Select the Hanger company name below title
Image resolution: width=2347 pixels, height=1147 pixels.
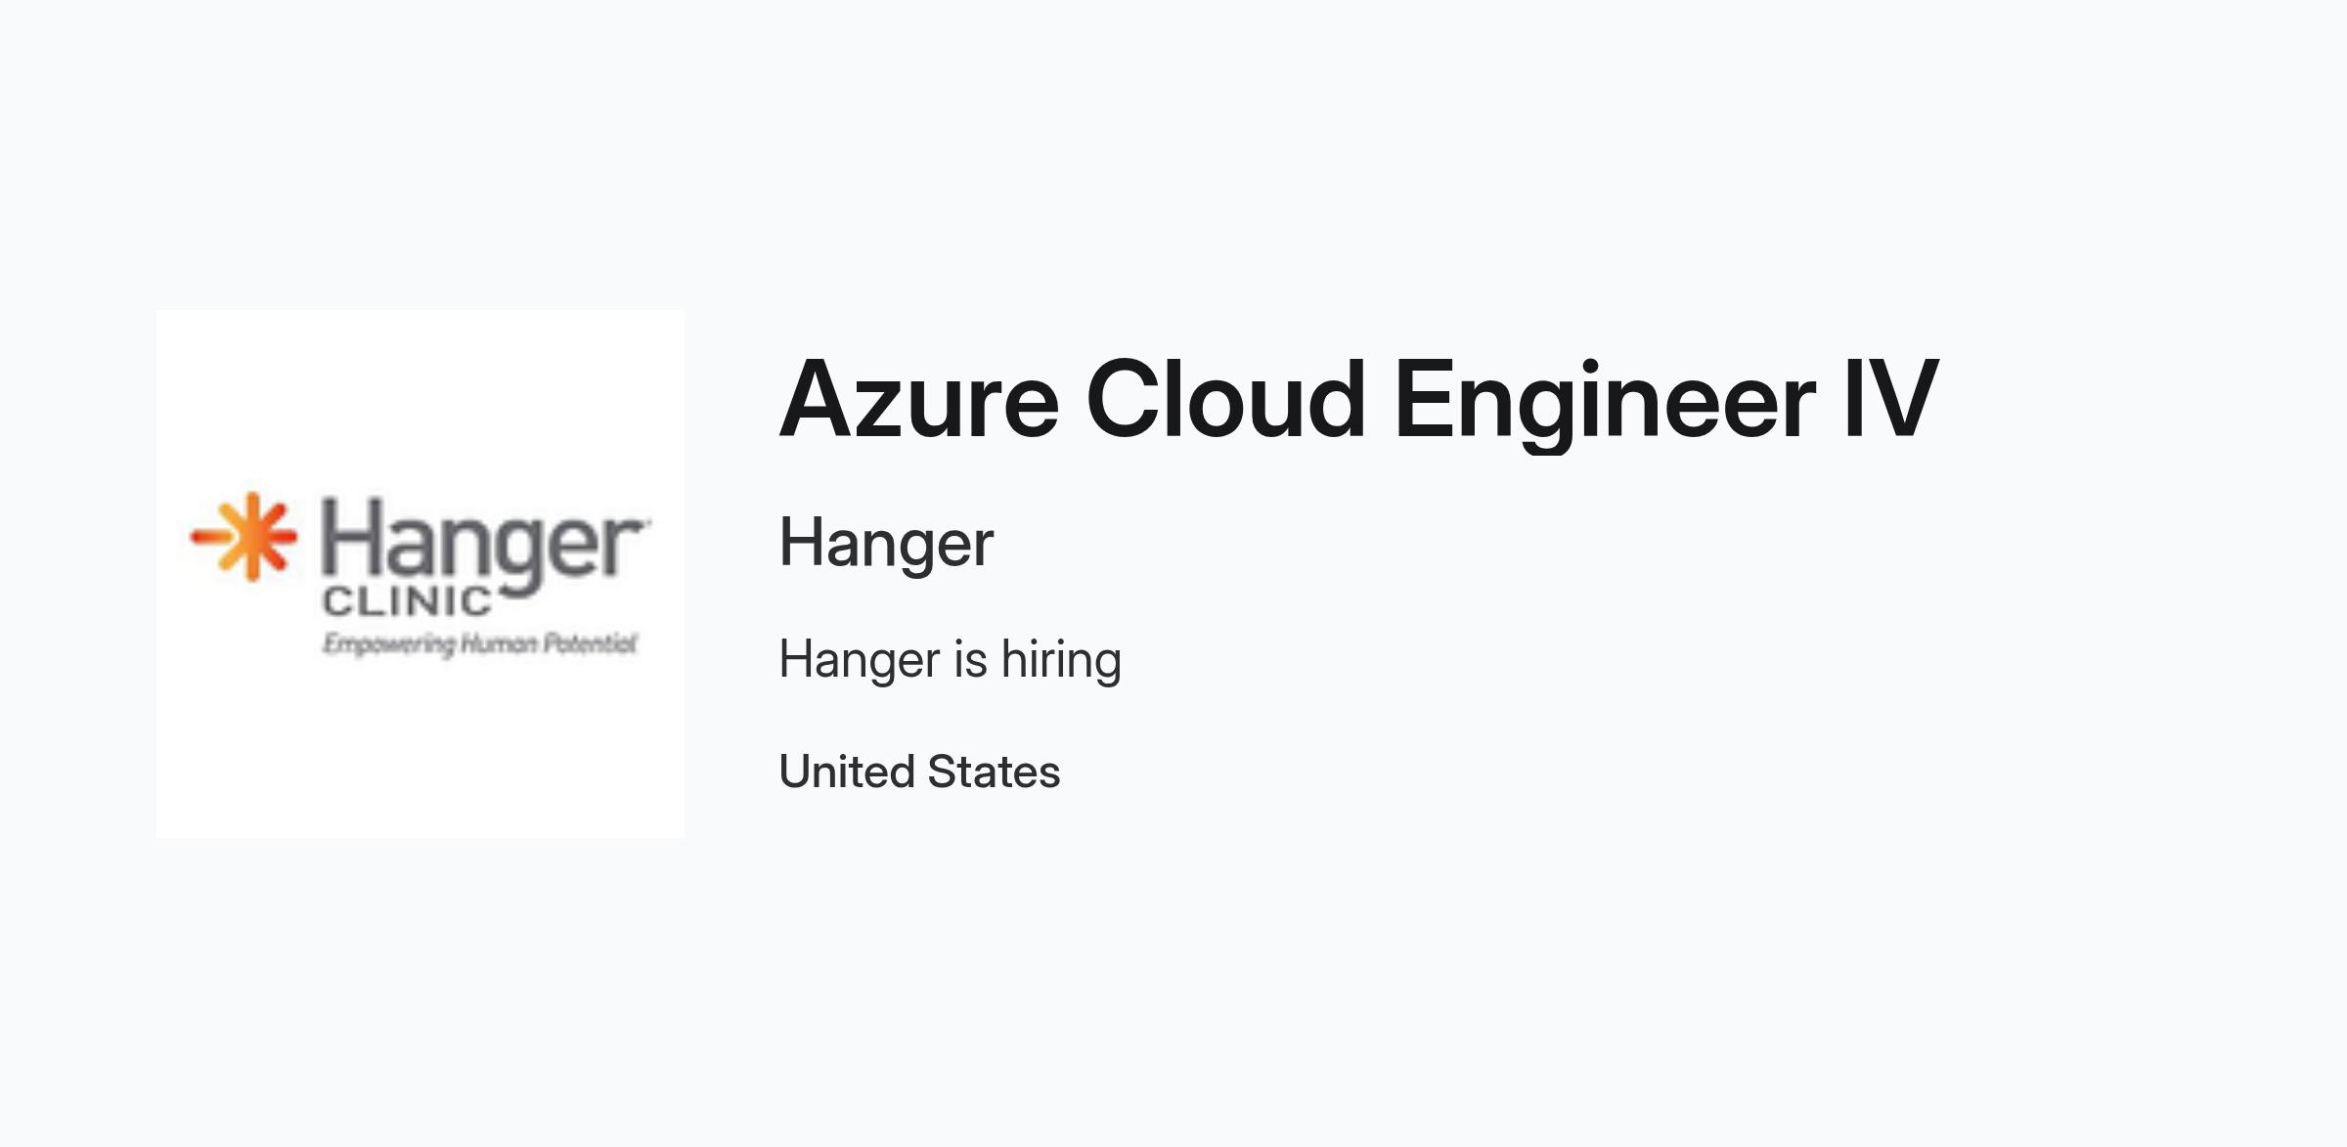(886, 544)
